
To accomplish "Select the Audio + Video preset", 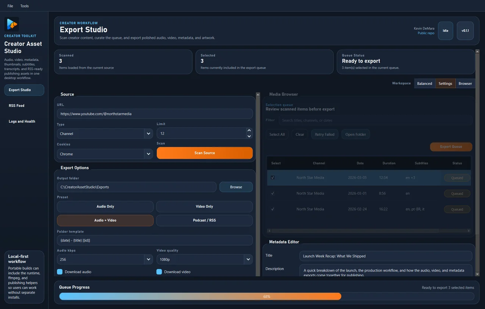I will (x=105, y=220).
